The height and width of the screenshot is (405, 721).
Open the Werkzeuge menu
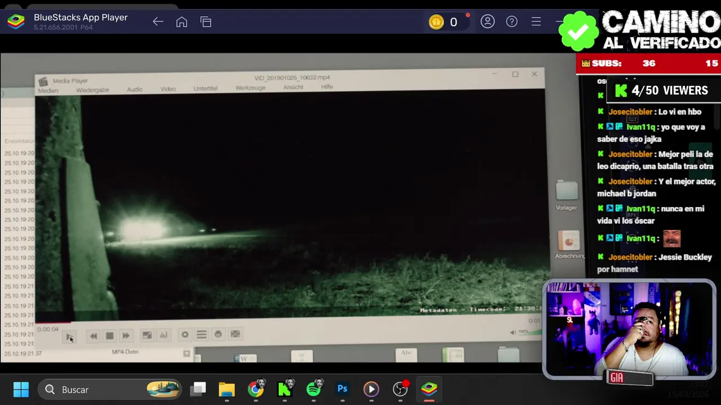pos(250,88)
